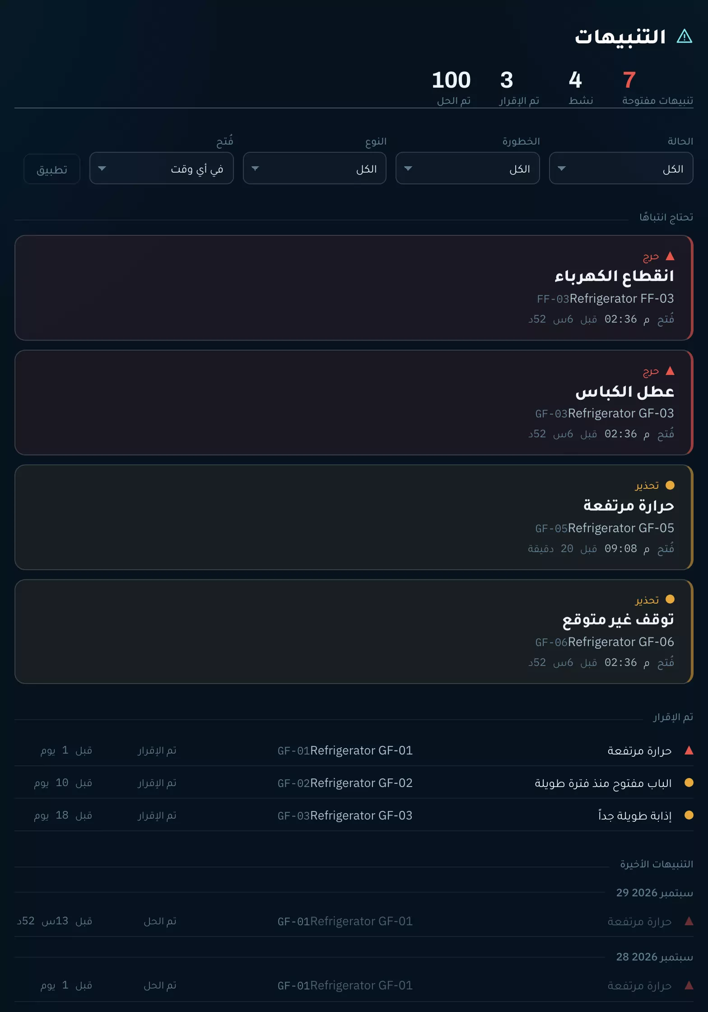Click Refrigerator GF-01 in acknowledged list
708x1012 pixels.
coord(361,750)
